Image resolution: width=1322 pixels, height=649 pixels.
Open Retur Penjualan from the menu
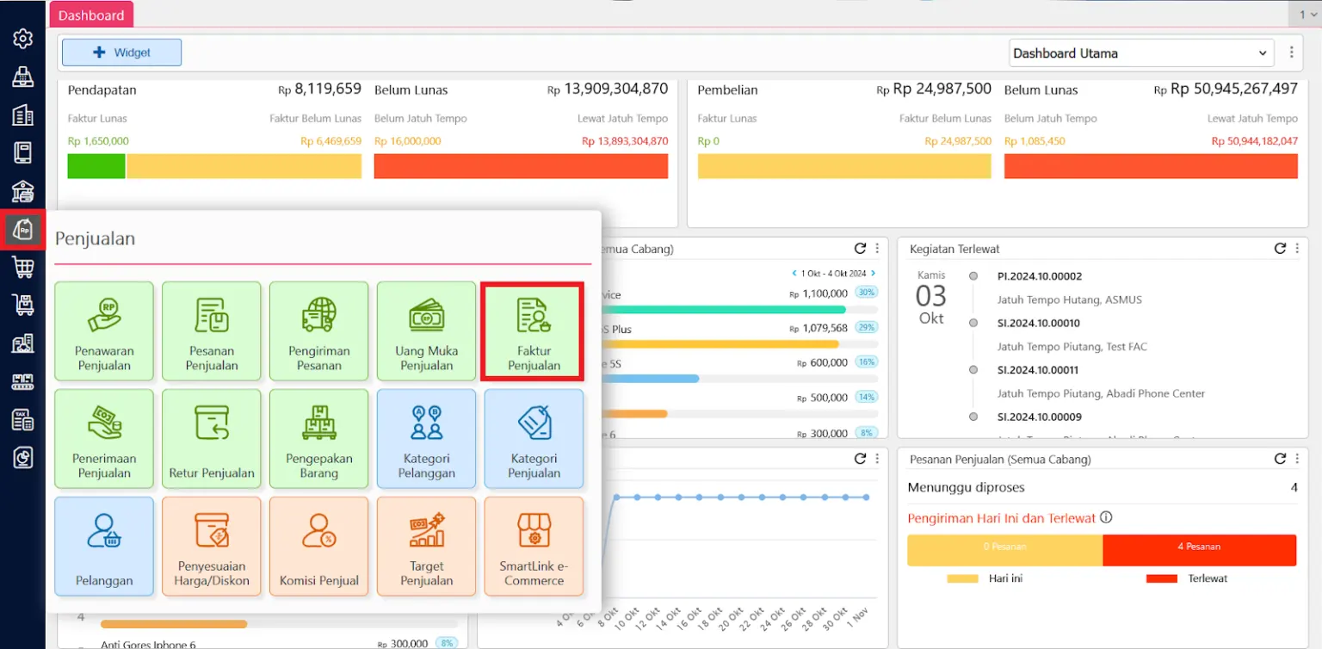(212, 439)
